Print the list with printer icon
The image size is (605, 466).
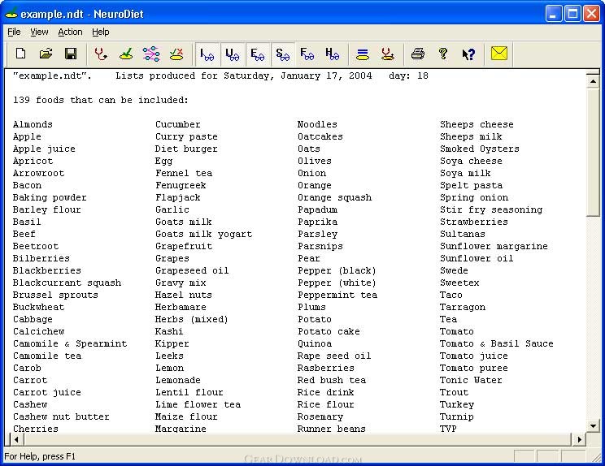click(418, 54)
